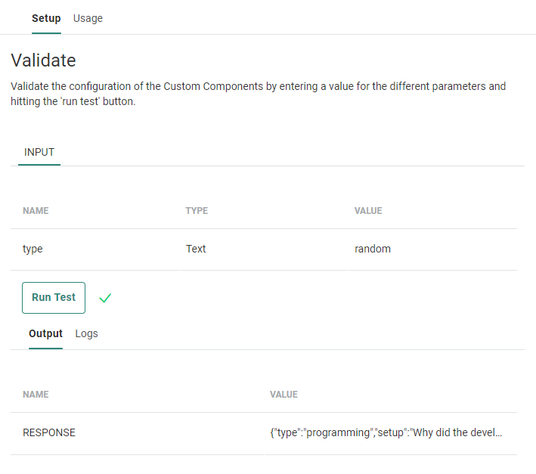Viewport: 536px width, 474px height.
Task: Click the RESPONSE name cell
Action: tap(49, 433)
